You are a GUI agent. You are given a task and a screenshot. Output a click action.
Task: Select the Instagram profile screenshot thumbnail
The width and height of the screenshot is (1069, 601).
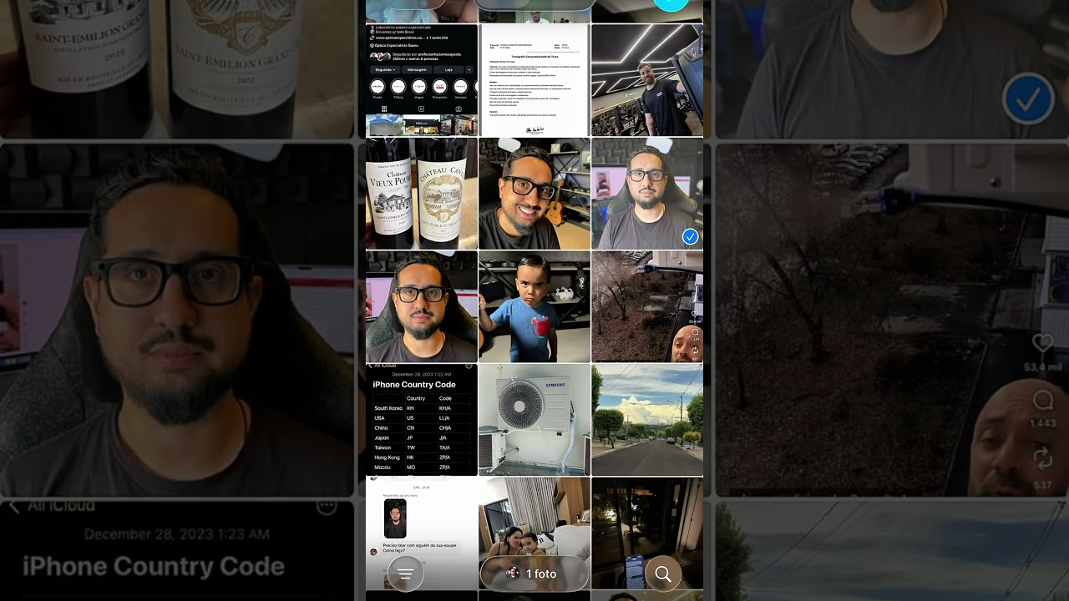point(422,80)
